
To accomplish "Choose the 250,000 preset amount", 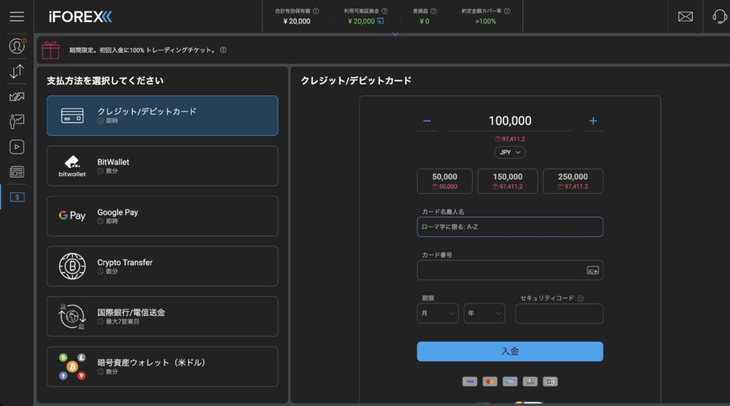I will (572, 181).
